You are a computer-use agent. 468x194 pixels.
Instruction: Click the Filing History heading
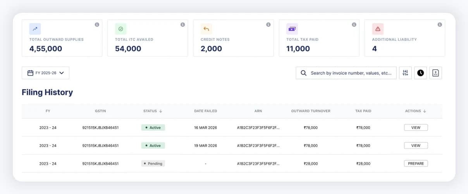click(x=47, y=92)
